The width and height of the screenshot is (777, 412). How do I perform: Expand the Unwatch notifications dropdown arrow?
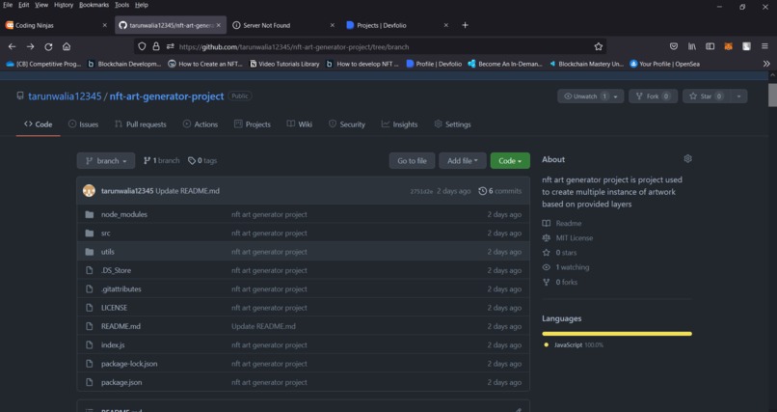(x=616, y=96)
